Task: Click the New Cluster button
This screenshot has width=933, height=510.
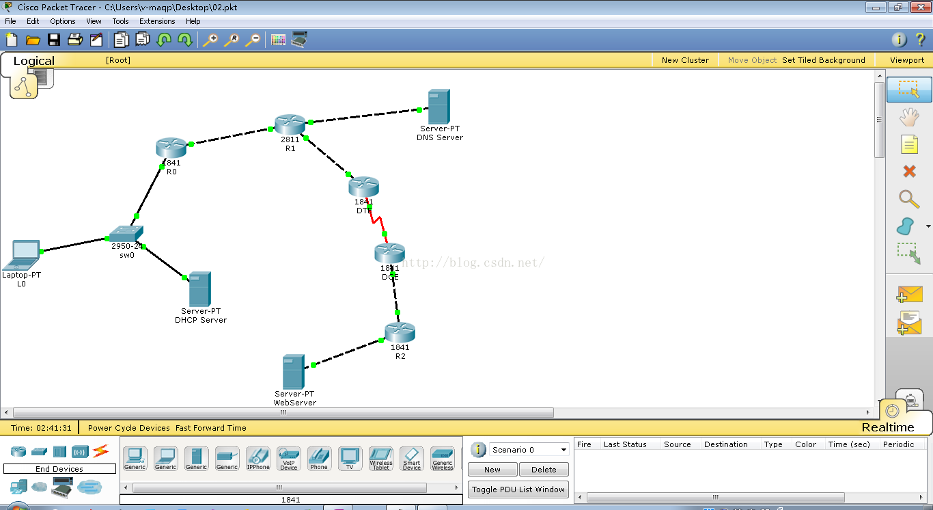Action: [x=685, y=60]
